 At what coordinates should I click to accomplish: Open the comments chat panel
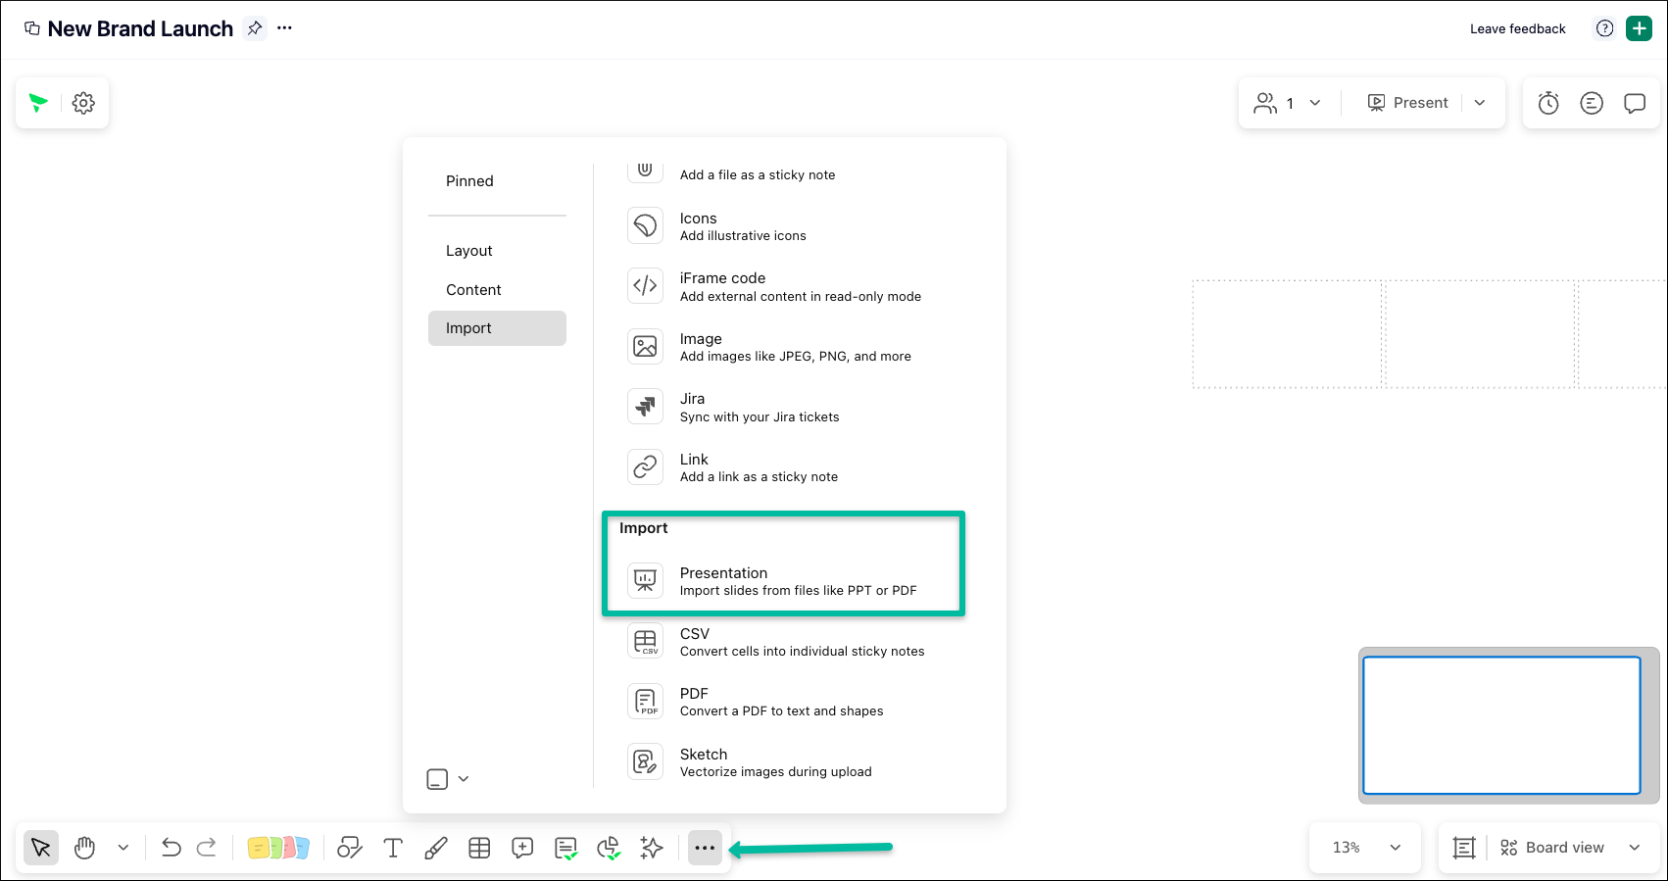1635,103
